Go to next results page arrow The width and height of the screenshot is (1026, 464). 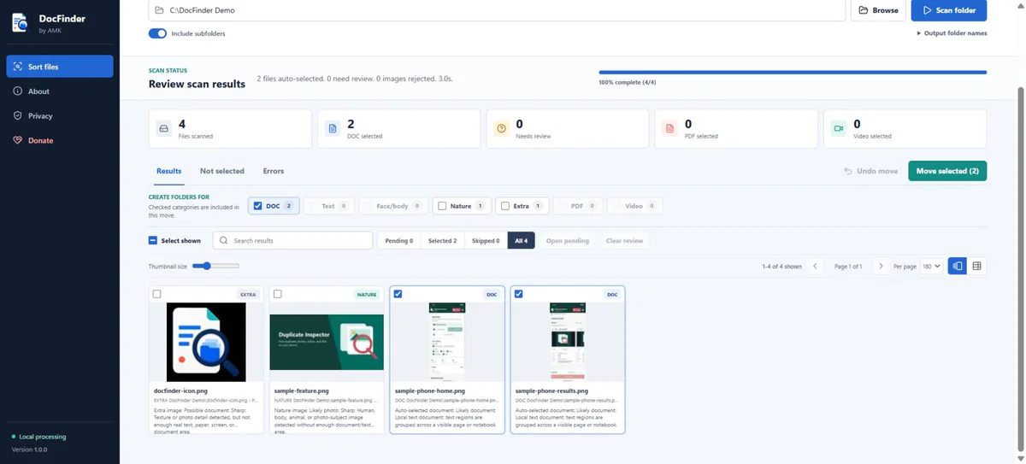pos(881,267)
